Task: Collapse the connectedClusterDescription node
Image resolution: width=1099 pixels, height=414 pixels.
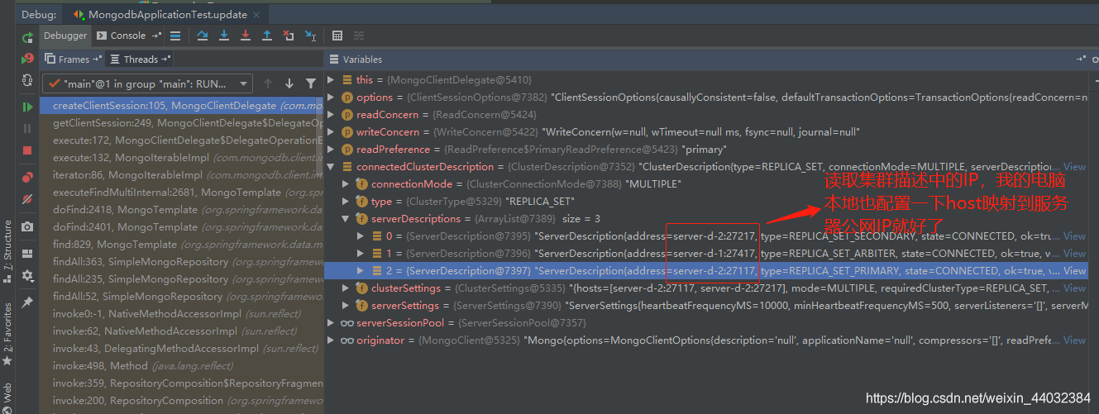Action: coord(332,167)
